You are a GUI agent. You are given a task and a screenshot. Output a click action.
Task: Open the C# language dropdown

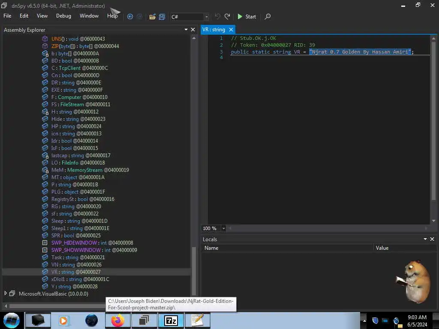[x=207, y=17]
